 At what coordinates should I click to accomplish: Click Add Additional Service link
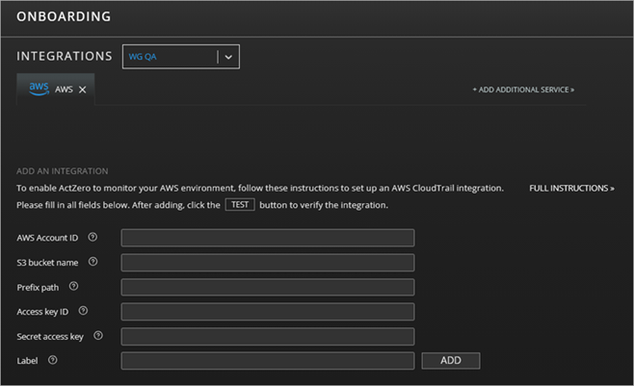(x=523, y=90)
